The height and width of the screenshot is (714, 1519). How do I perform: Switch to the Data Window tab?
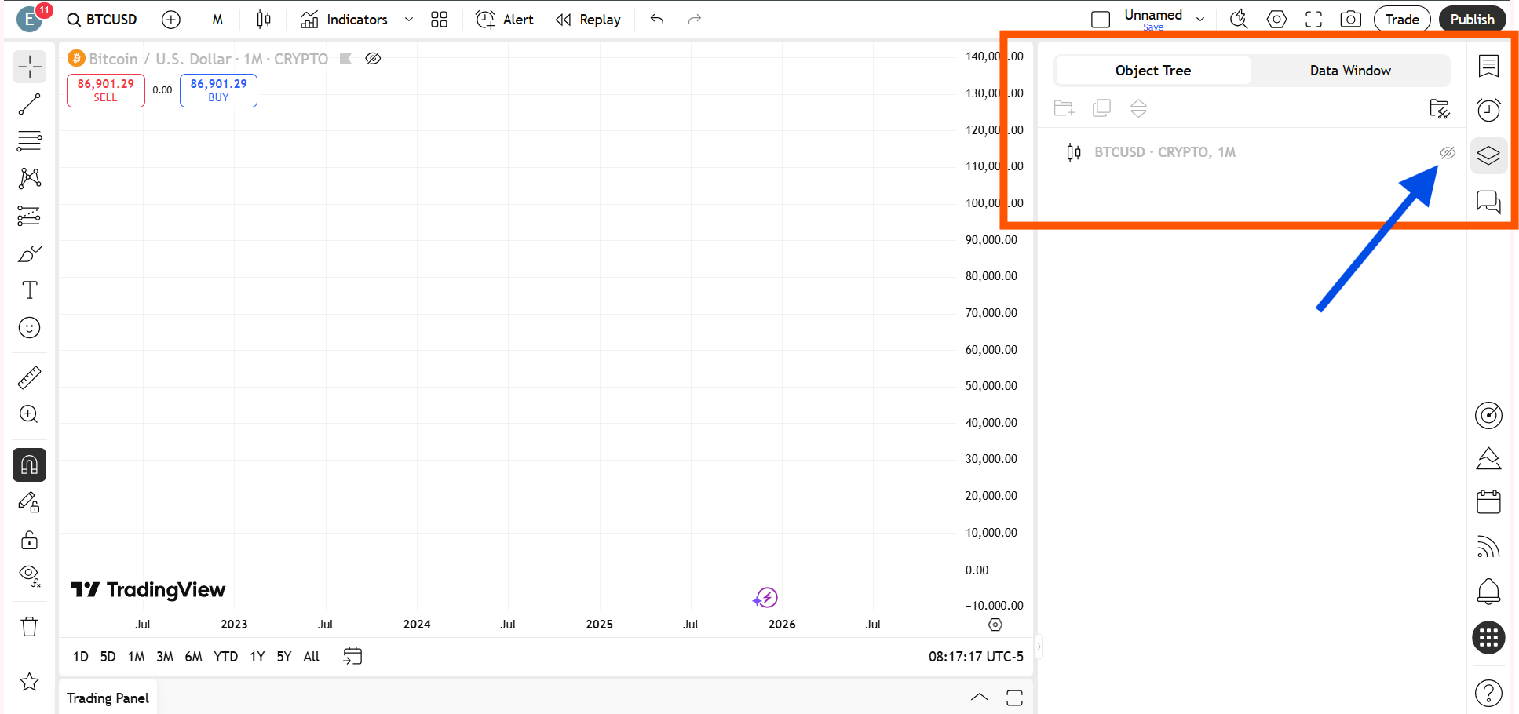pyautogui.click(x=1350, y=70)
